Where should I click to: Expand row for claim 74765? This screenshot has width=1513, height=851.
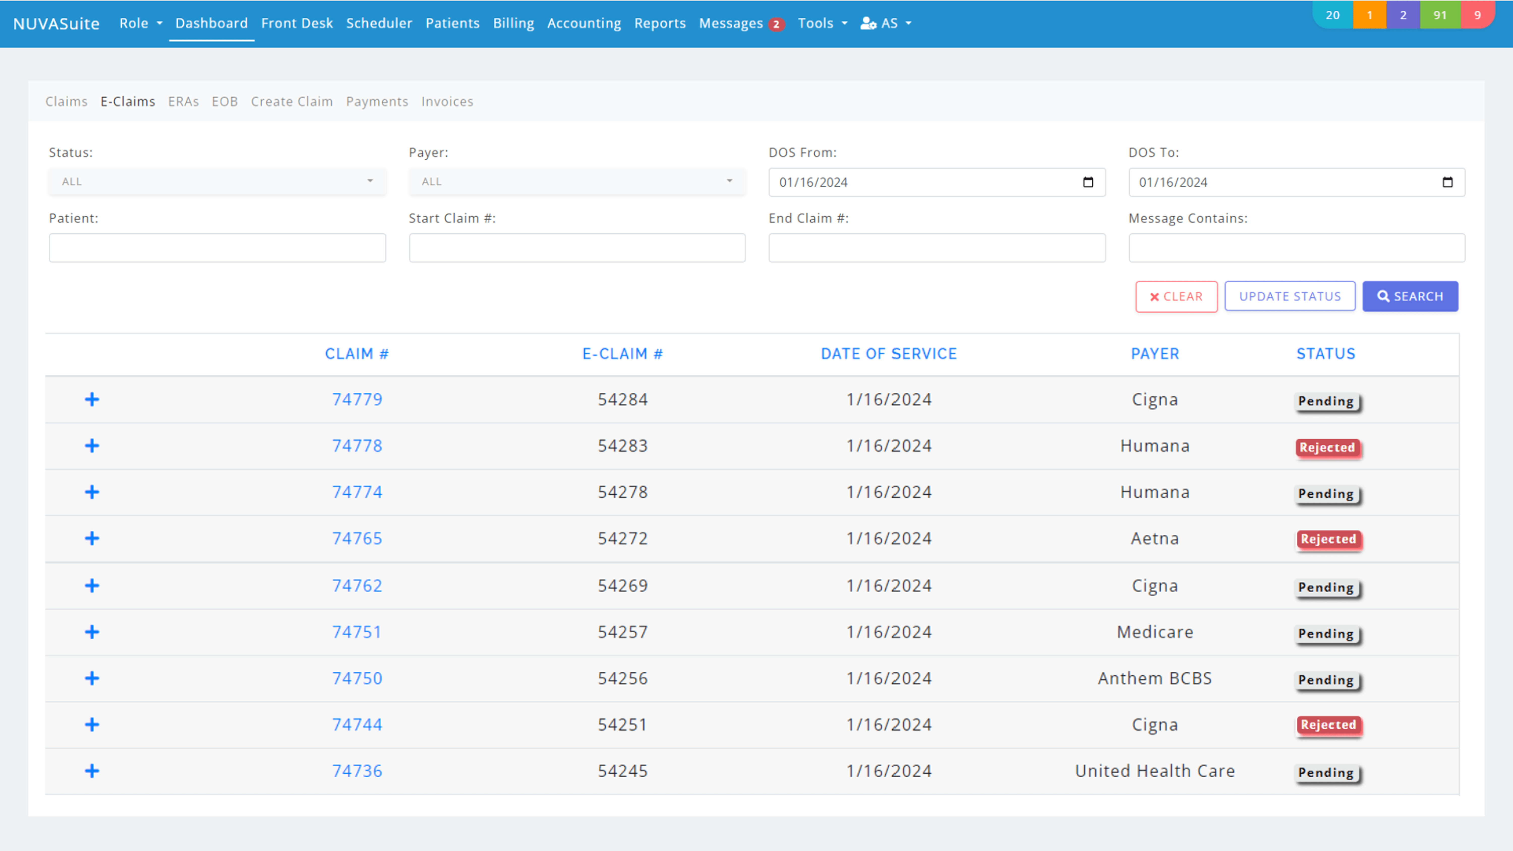point(92,539)
